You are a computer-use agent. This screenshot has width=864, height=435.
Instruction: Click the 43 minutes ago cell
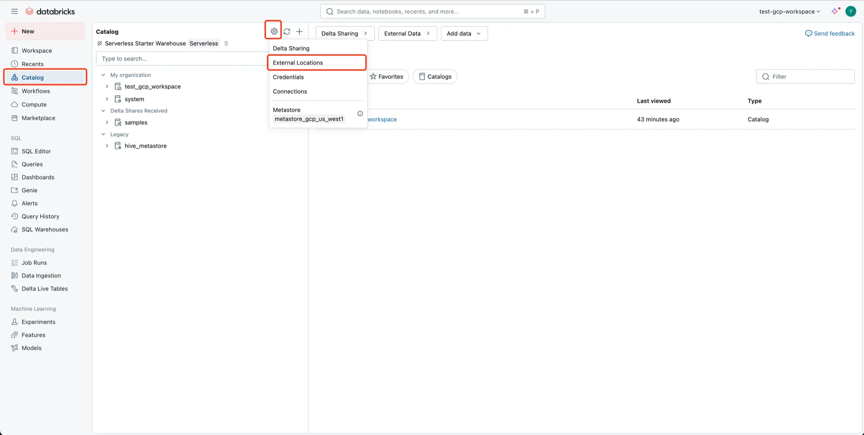click(x=658, y=120)
